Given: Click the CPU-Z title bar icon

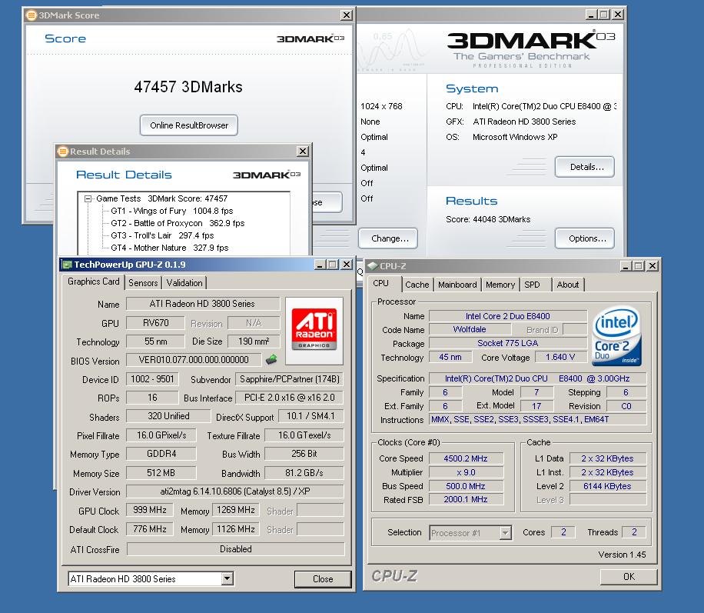Looking at the screenshot, I should [373, 265].
